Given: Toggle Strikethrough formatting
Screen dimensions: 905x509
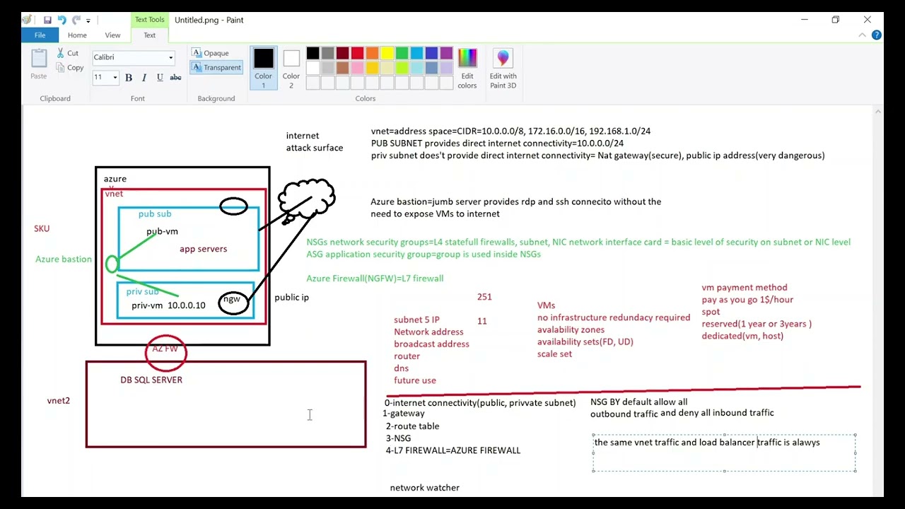Looking at the screenshot, I should [x=175, y=77].
